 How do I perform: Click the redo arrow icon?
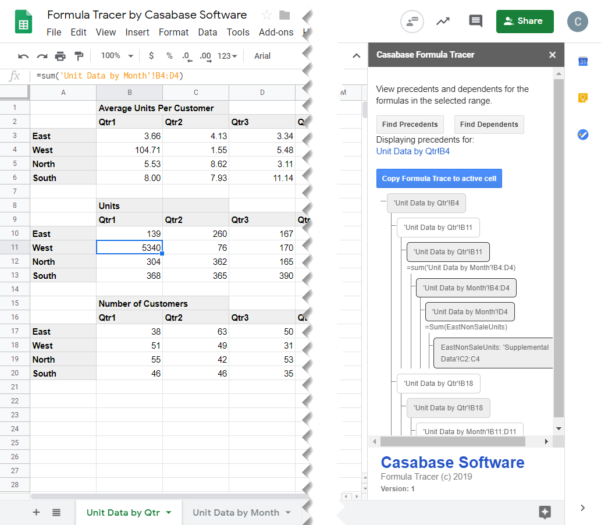[x=42, y=56]
